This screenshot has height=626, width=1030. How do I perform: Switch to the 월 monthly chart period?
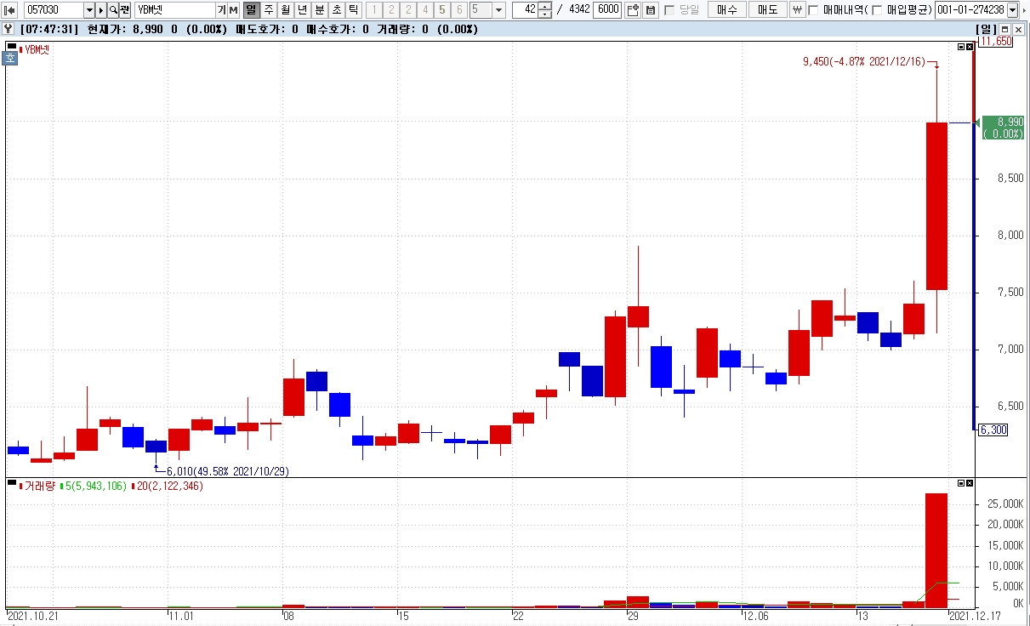[285, 10]
